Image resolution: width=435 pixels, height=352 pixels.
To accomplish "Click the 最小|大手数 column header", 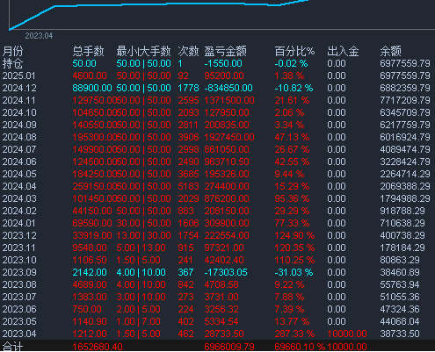I will click(x=143, y=51).
